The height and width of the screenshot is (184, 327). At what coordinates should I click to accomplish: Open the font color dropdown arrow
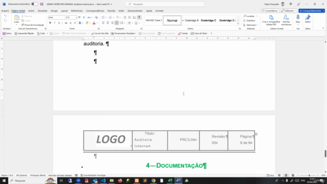click(x=97, y=23)
